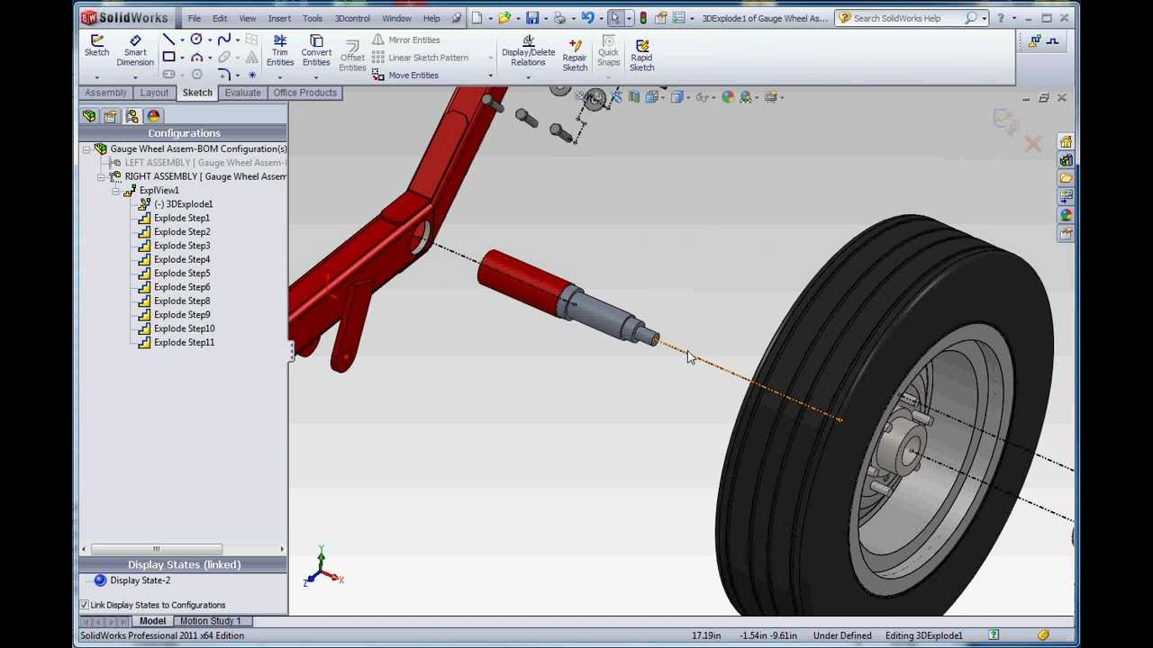Open the File menu
Screen dimensions: 1153x648
194,18
